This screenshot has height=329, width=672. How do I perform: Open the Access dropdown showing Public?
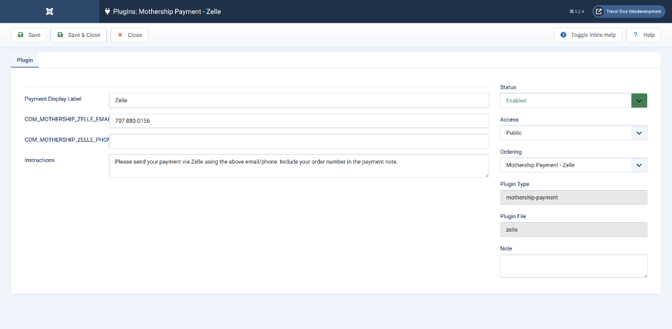pyautogui.click(x=573, y=133)
